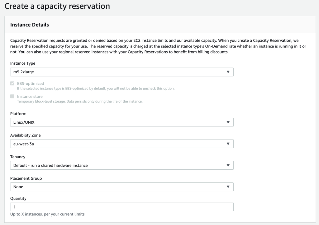Click the Instance Details section header
The image size is (319, 225).
[30, 25]
